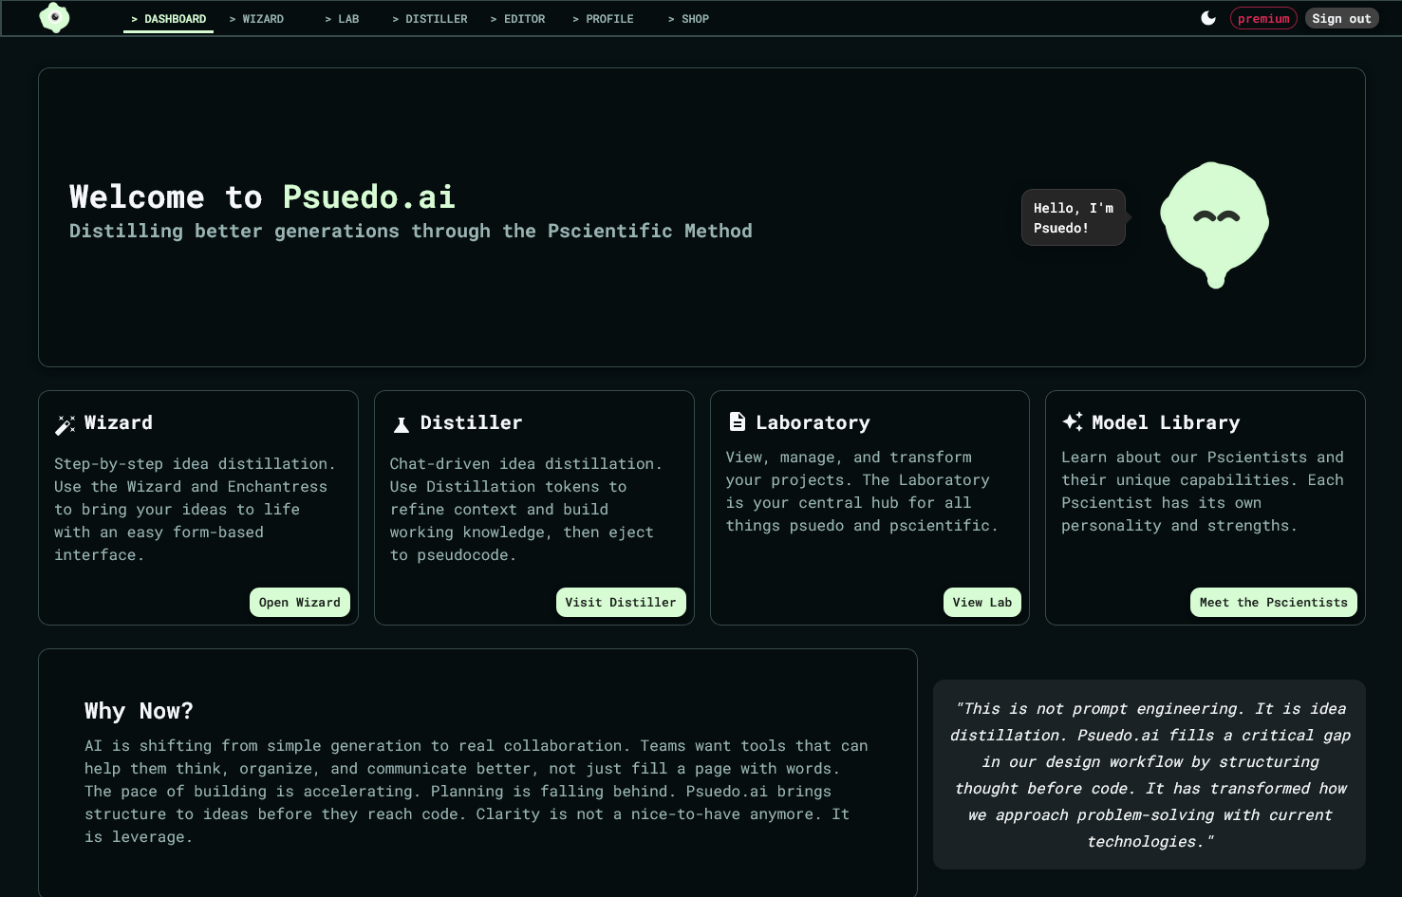This screenshot has height=897, width=1402.
Task: Select the Meet the Pscientists button
Action: click(1273, 603)
